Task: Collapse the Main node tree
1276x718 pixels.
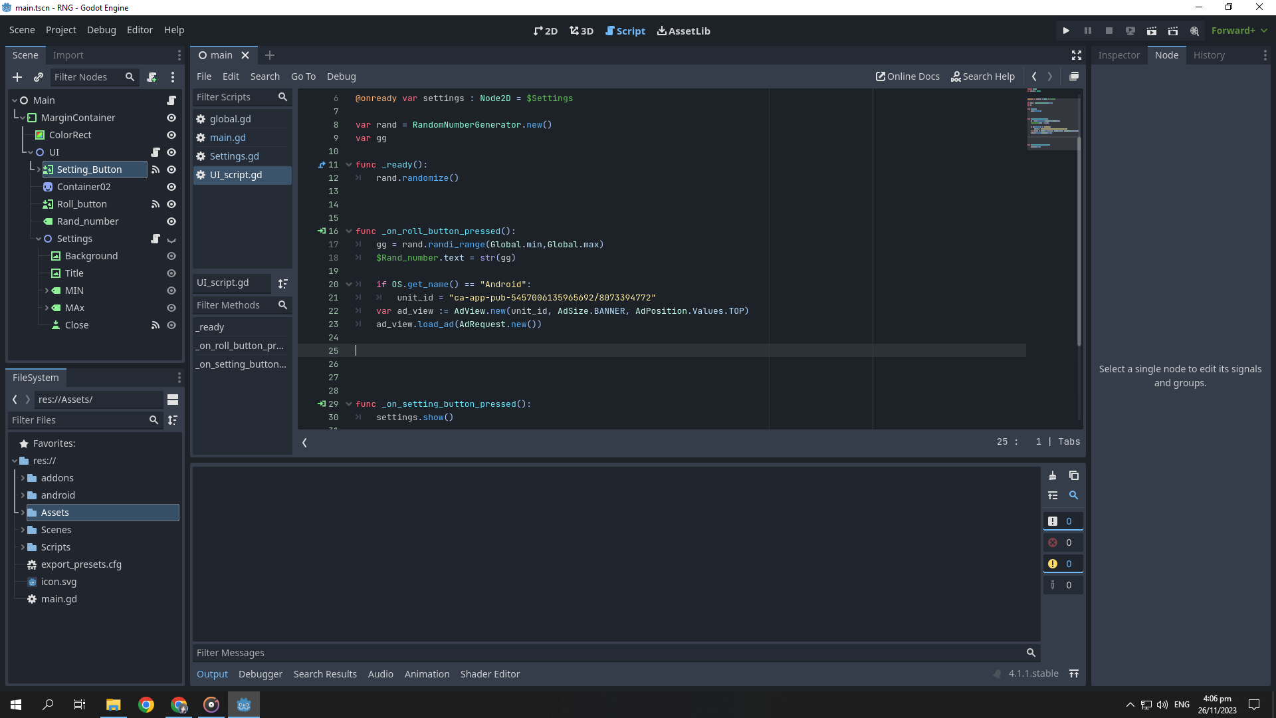Action: tap(15, 100)
